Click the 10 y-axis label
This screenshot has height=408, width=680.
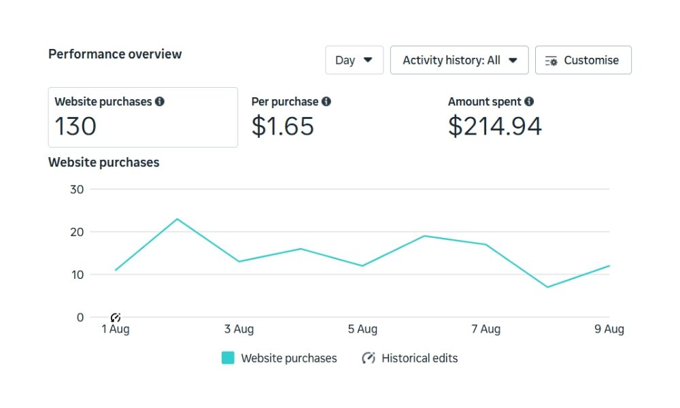click(x=78, y=275)
